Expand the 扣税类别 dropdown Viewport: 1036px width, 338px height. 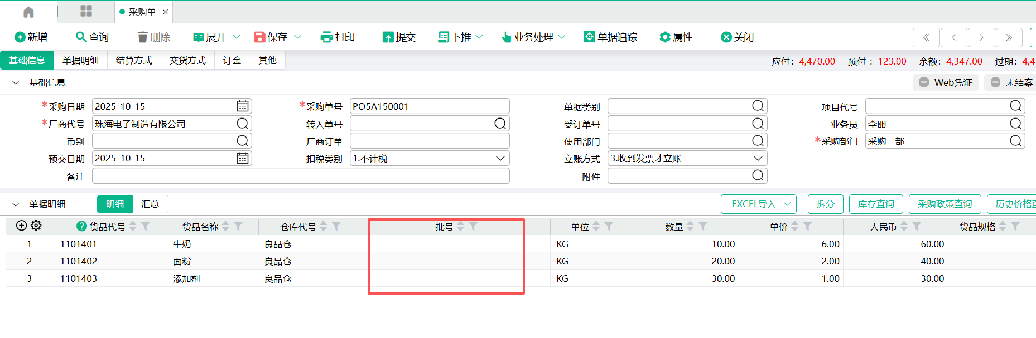(500, 159)
